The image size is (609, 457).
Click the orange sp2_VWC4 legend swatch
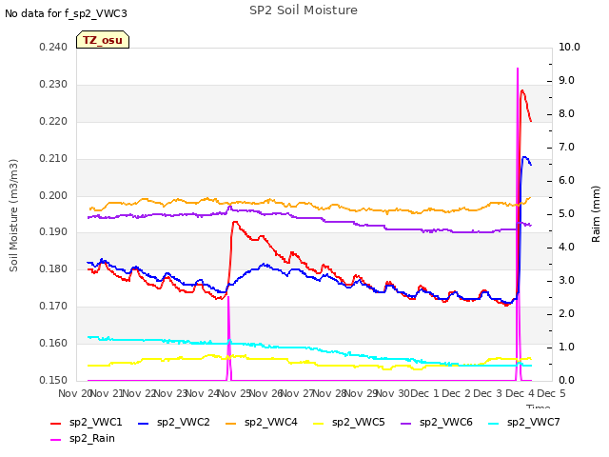click(230, 423)
